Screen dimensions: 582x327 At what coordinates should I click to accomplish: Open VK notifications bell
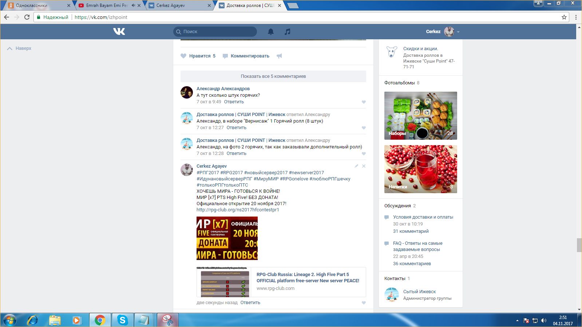click(x=270, y=32)
